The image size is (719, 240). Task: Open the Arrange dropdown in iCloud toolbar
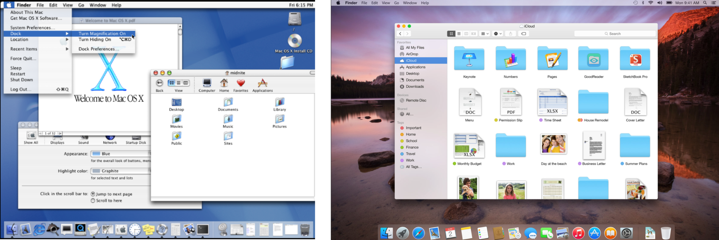[x=485, y=34]
